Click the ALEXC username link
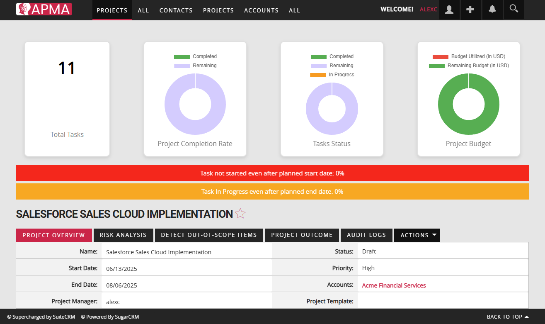 pyautogui.click(x=429, y=10)
